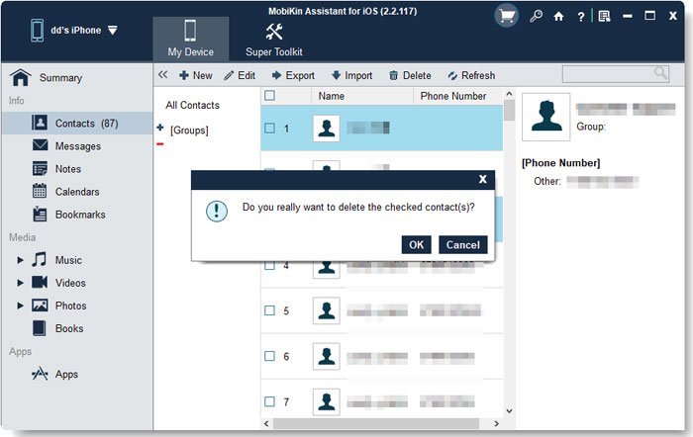Sort by the Name column header
Image resolution: width=693 pixels, height=437 pixels.
[362, 96]
